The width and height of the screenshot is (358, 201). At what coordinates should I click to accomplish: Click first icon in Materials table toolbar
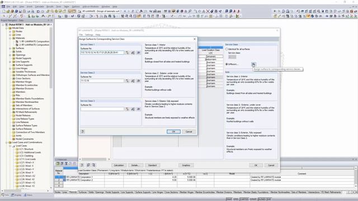pyautogui.click(x=58, y=164)
